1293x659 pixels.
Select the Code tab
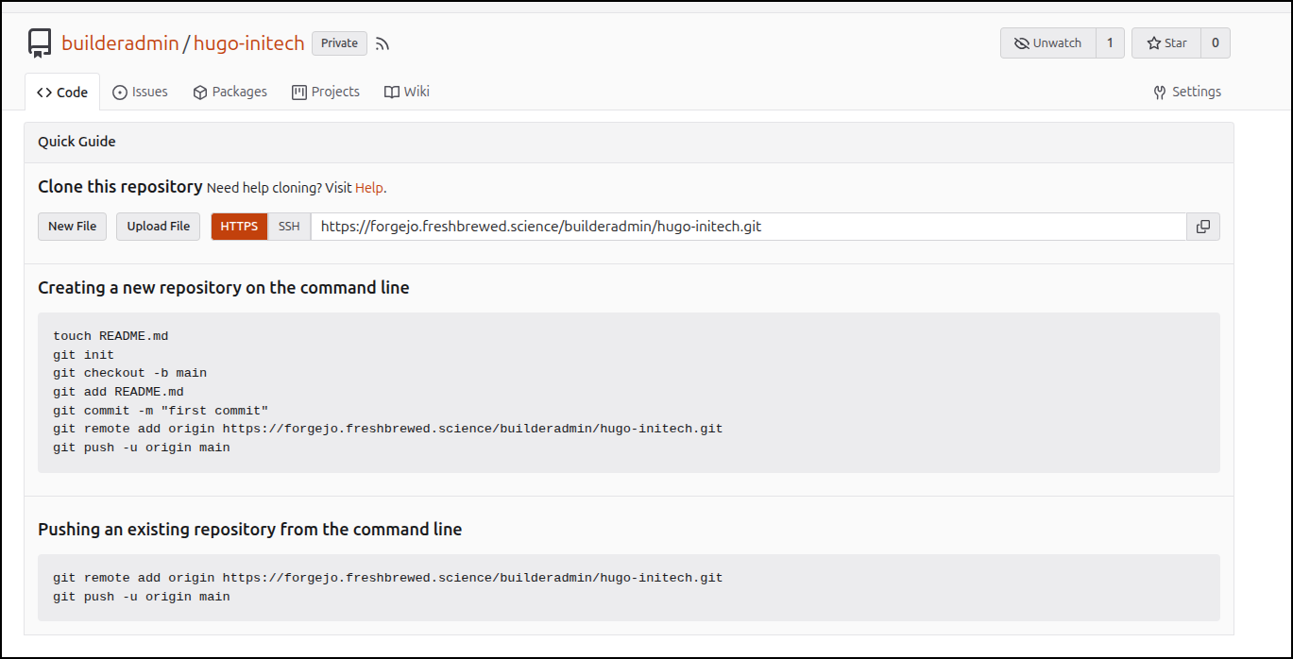[62, 93]
